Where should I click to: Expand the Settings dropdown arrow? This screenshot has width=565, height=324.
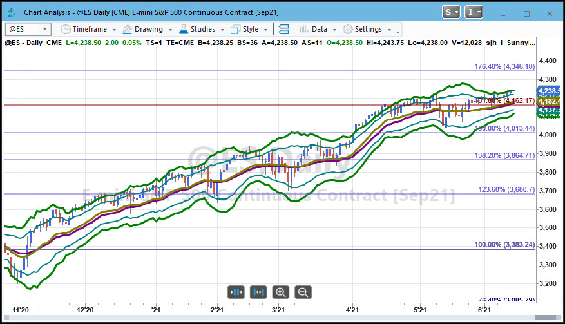point(389,30)
